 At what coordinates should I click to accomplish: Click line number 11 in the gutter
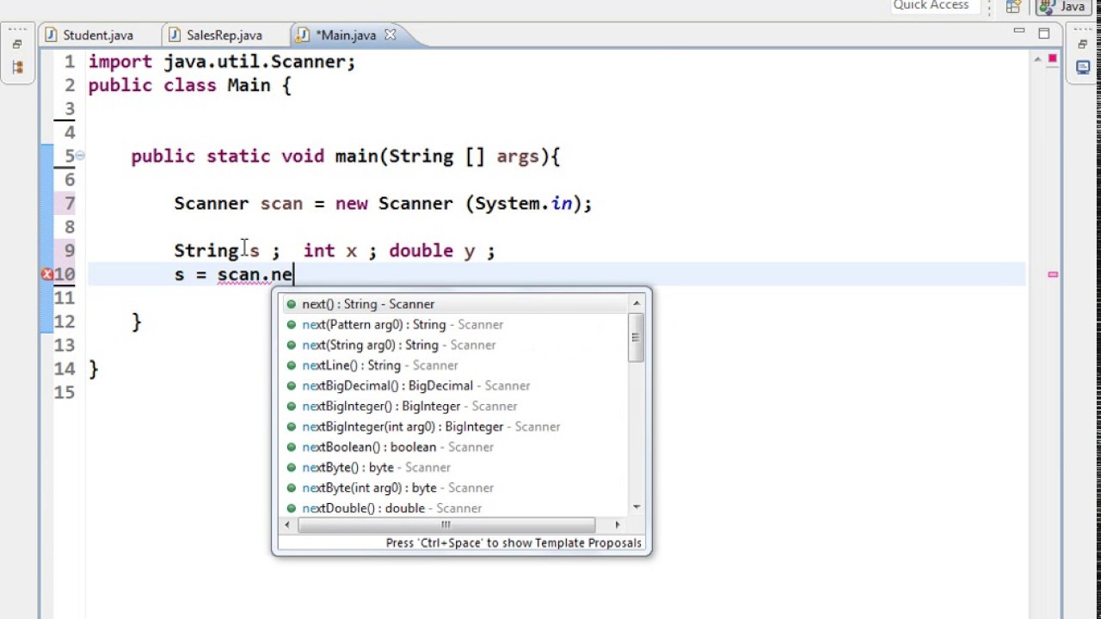click(x=65, y=298)
